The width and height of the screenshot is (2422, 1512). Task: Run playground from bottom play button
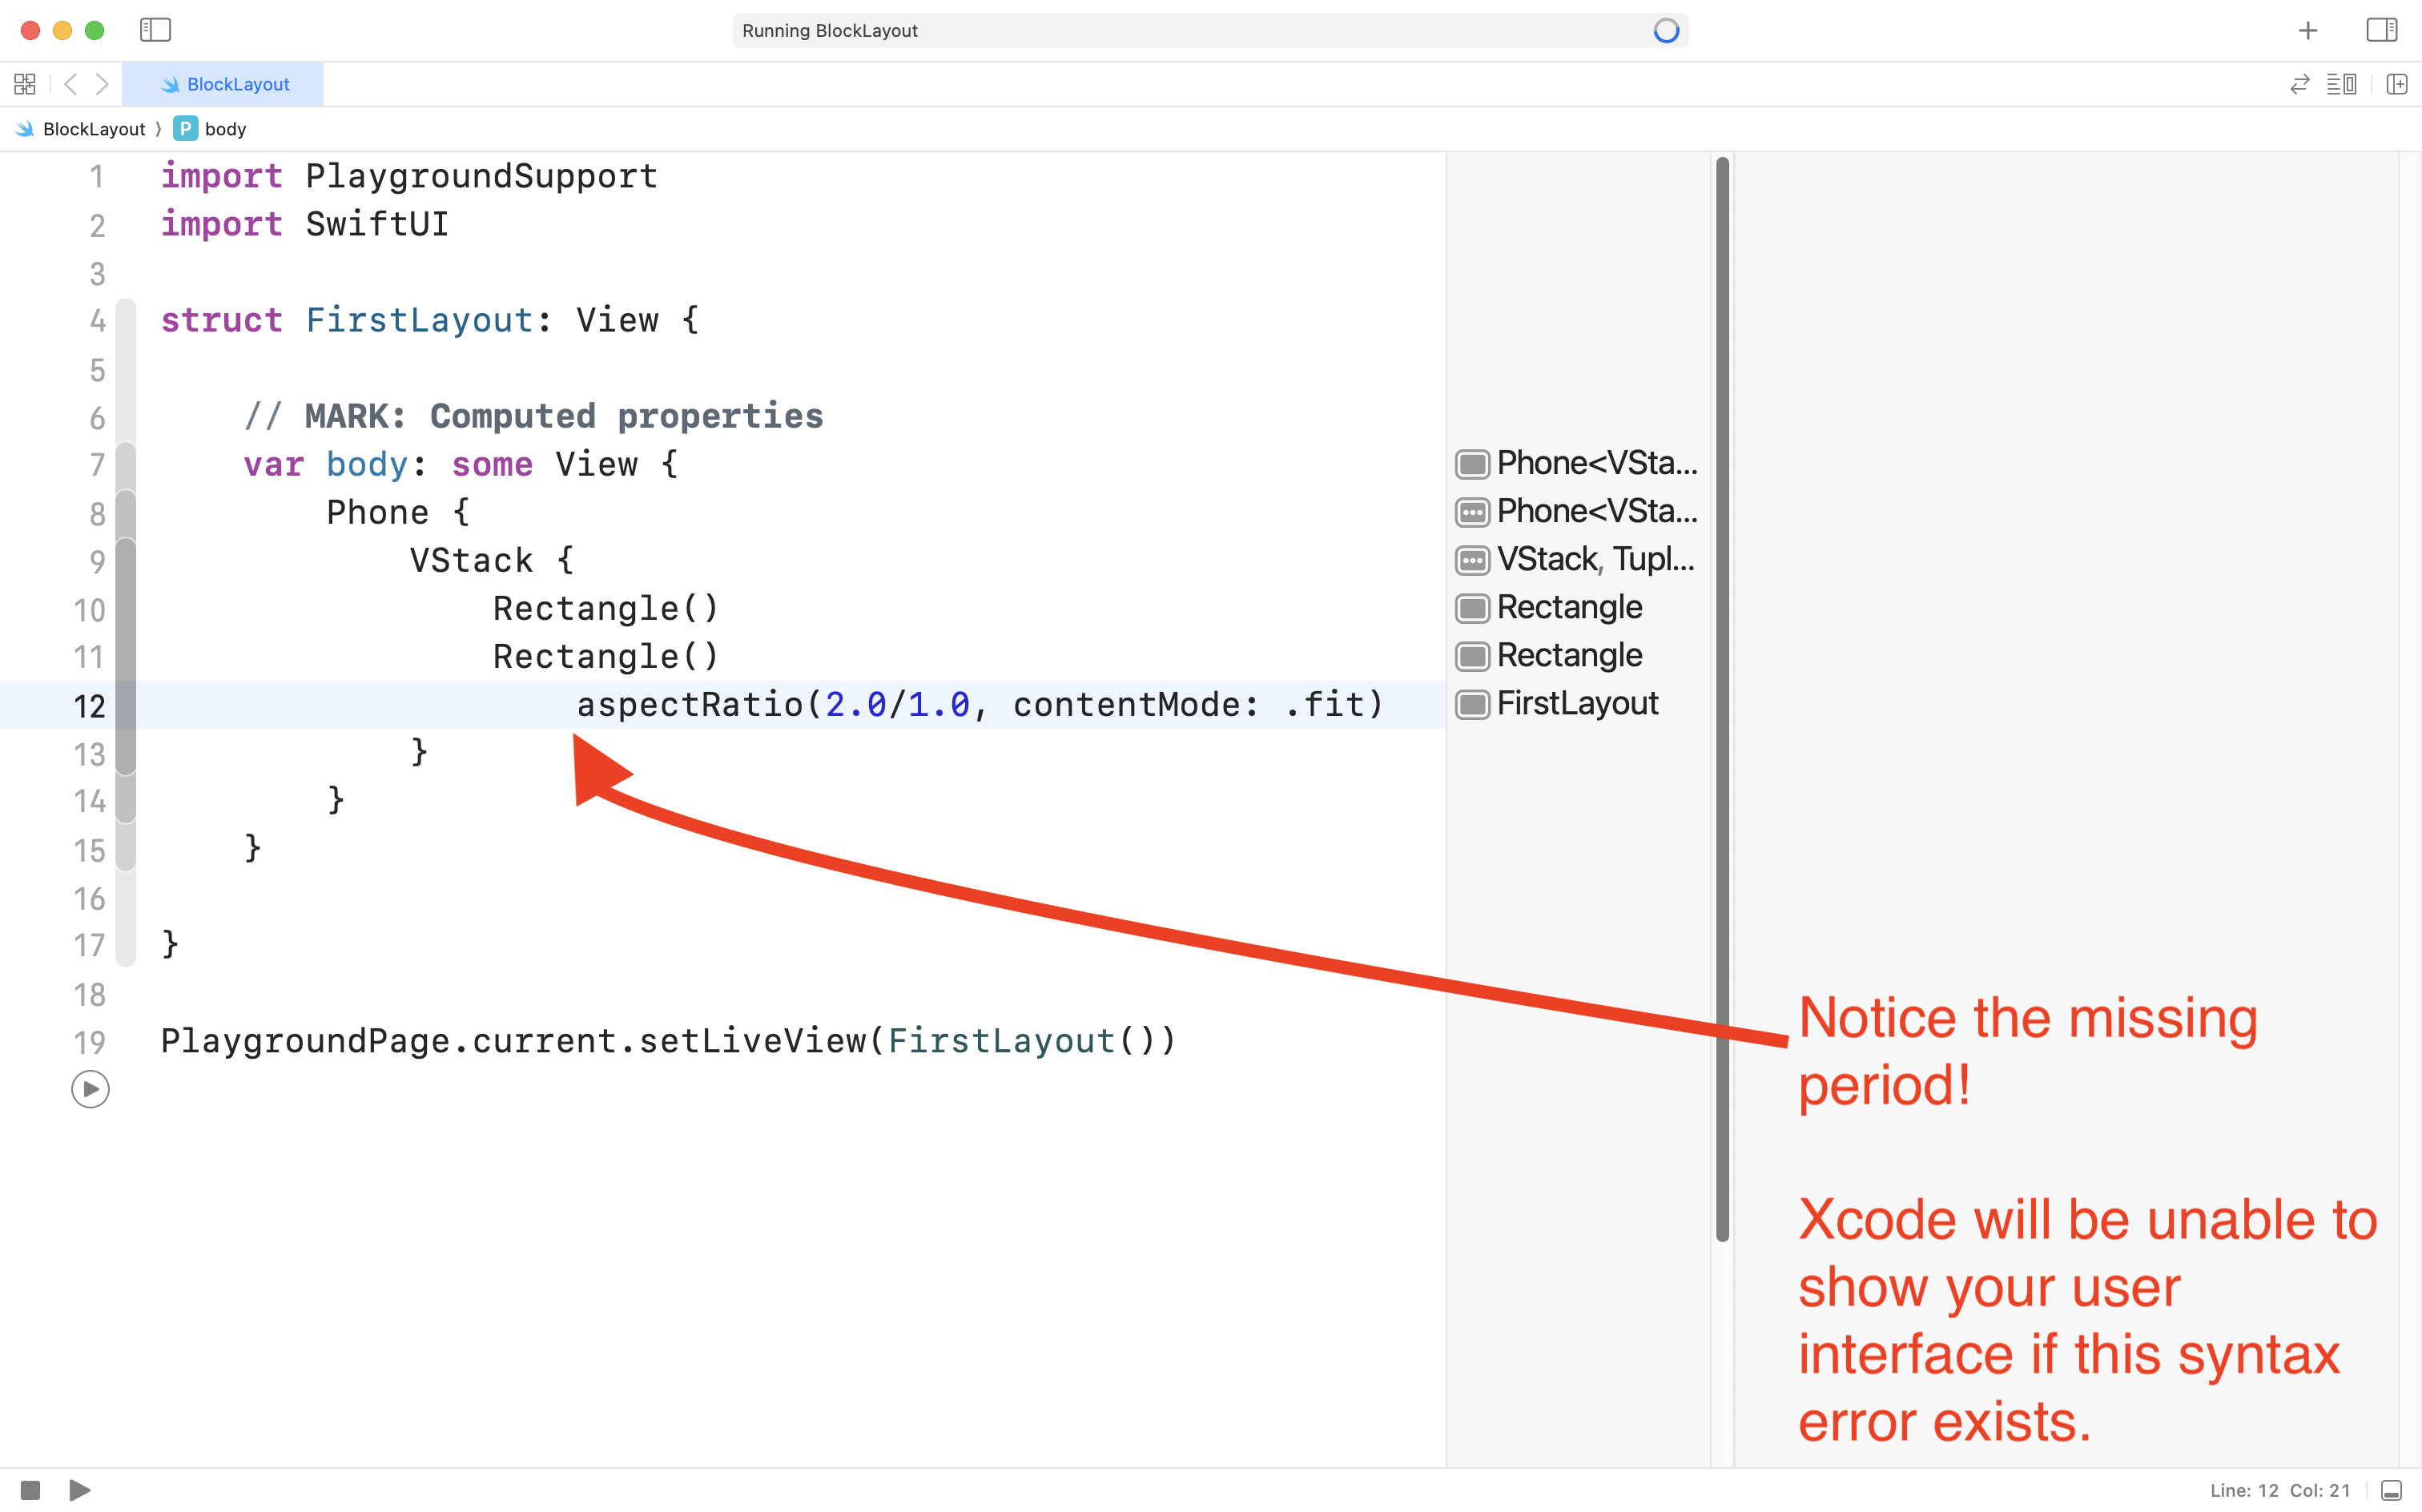tap(80, 1490)
